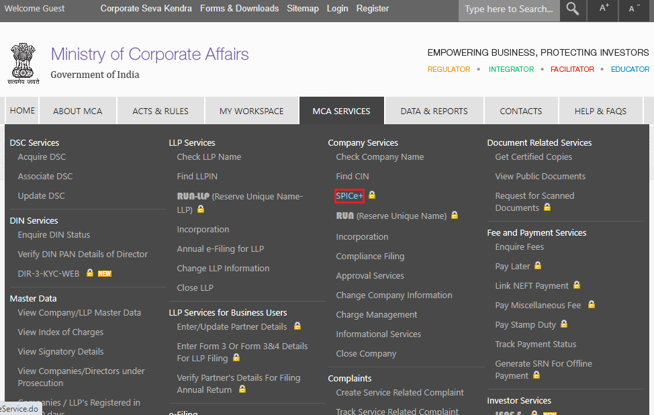Click lock icon beside Link NEFT Payment

(576, 285)
